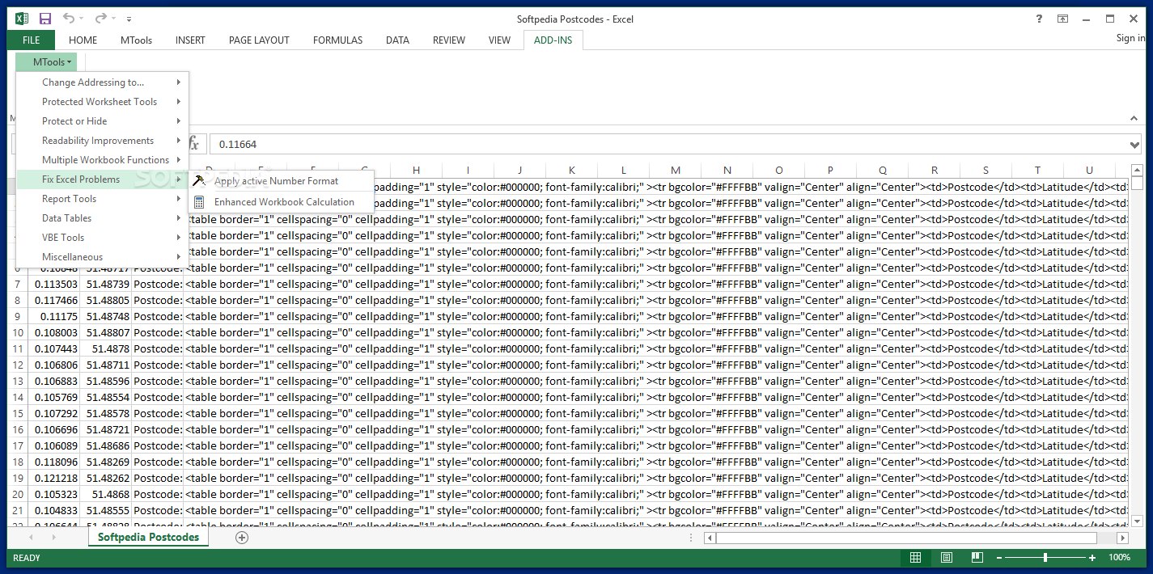Expand Protected Worksheet Tools submenu
Viewport: 1153px width, 574px height.
pyautogui.click(x=102, y=102)
